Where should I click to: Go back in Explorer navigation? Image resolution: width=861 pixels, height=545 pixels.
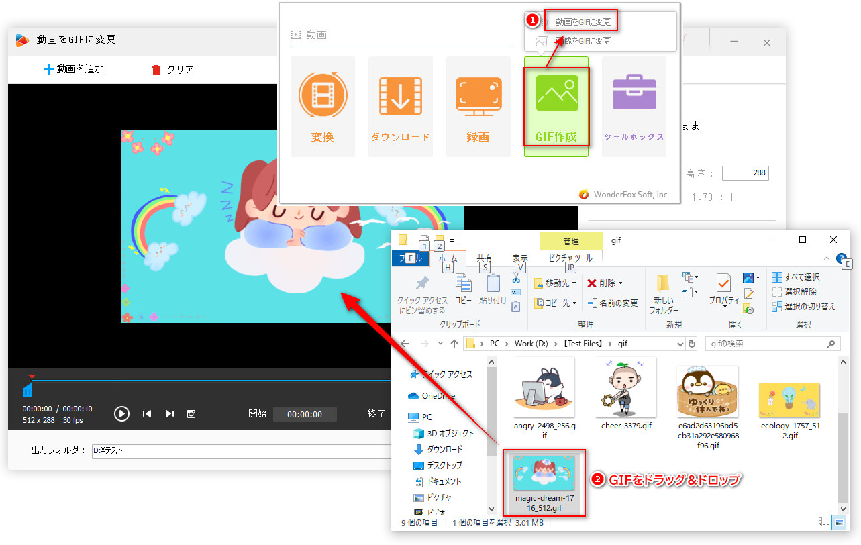(x=405, y=344)
